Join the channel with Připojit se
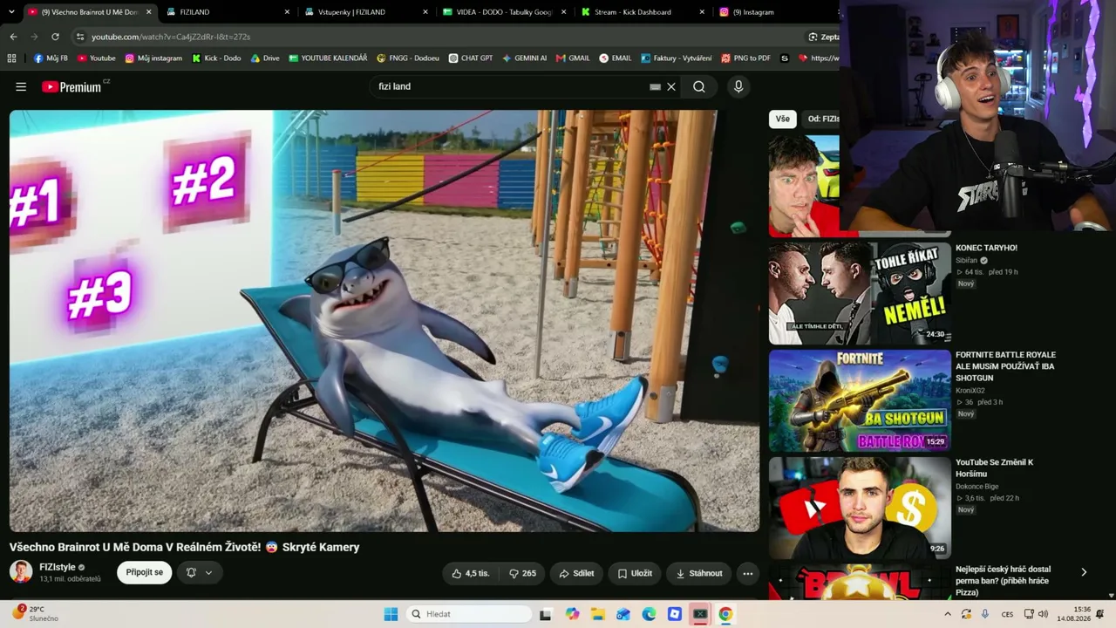The height and width of the screenshot is (628, 1116). point(145,572)
